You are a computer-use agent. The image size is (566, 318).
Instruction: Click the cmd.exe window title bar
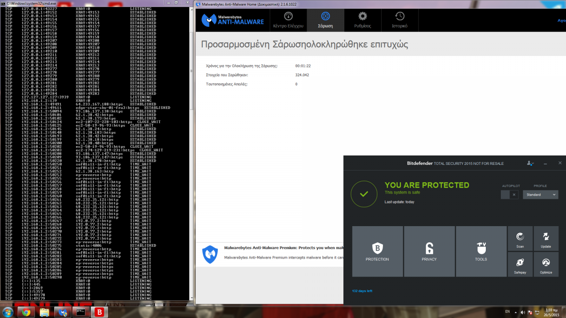pos(97,4)
